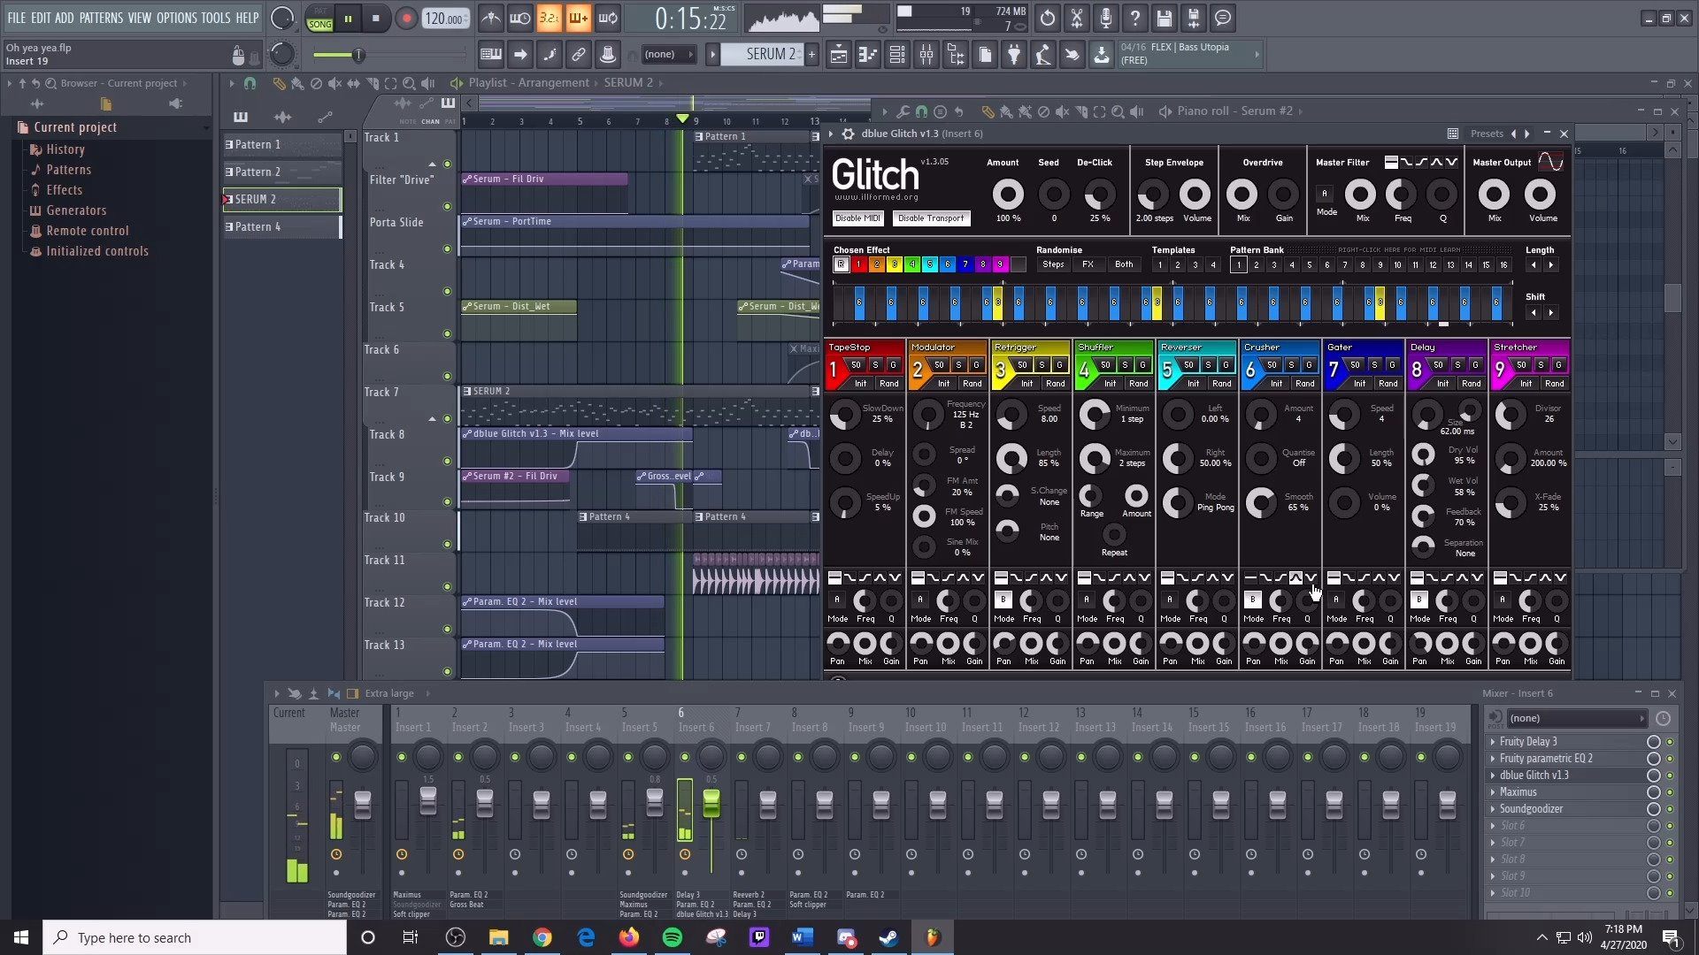Open Generators in the browser tree

tap(76, 210)
